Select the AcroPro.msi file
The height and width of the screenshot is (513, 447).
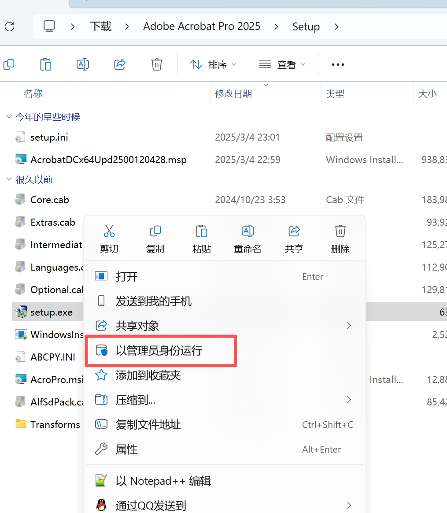(56, 379)
